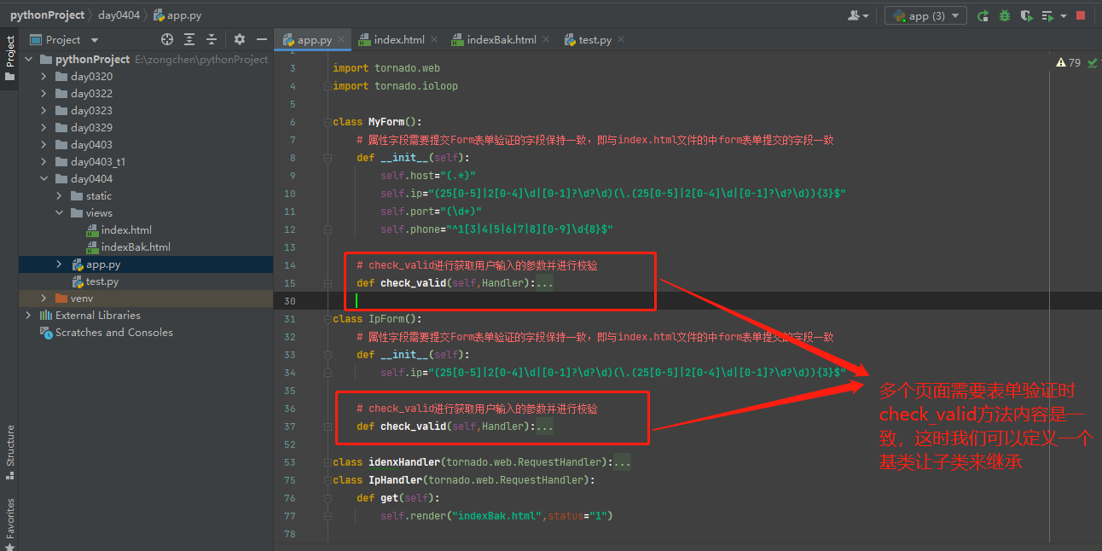
Task: Stop the running app with red square
Action: [x=1081, y=15]
